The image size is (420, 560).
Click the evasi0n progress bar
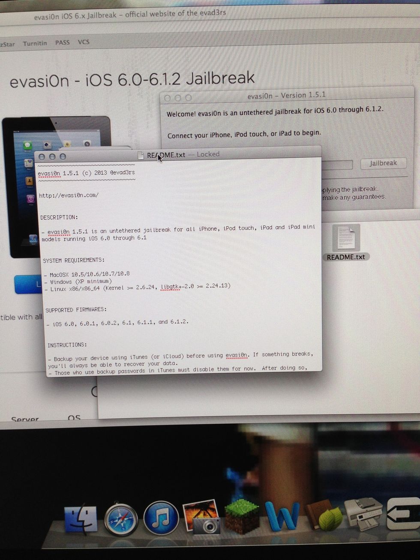pyautogui.click(x=337, y=165)
